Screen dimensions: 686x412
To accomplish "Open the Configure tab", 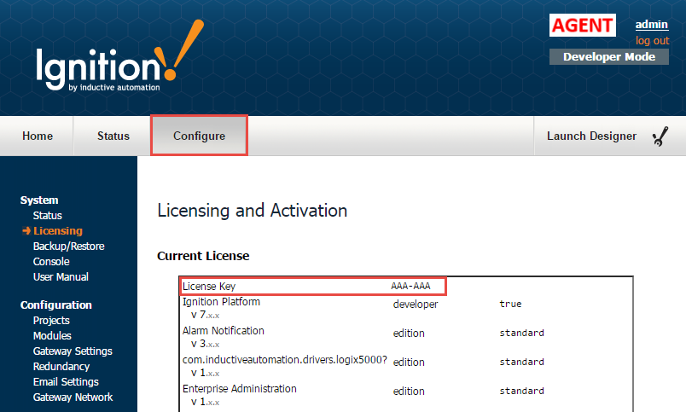I will coord(199,136).
